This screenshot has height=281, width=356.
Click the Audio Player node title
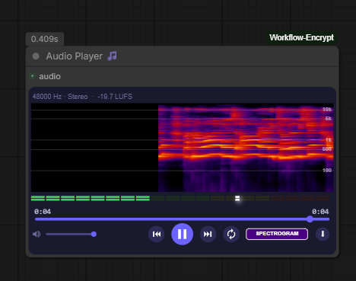[75, 56]
